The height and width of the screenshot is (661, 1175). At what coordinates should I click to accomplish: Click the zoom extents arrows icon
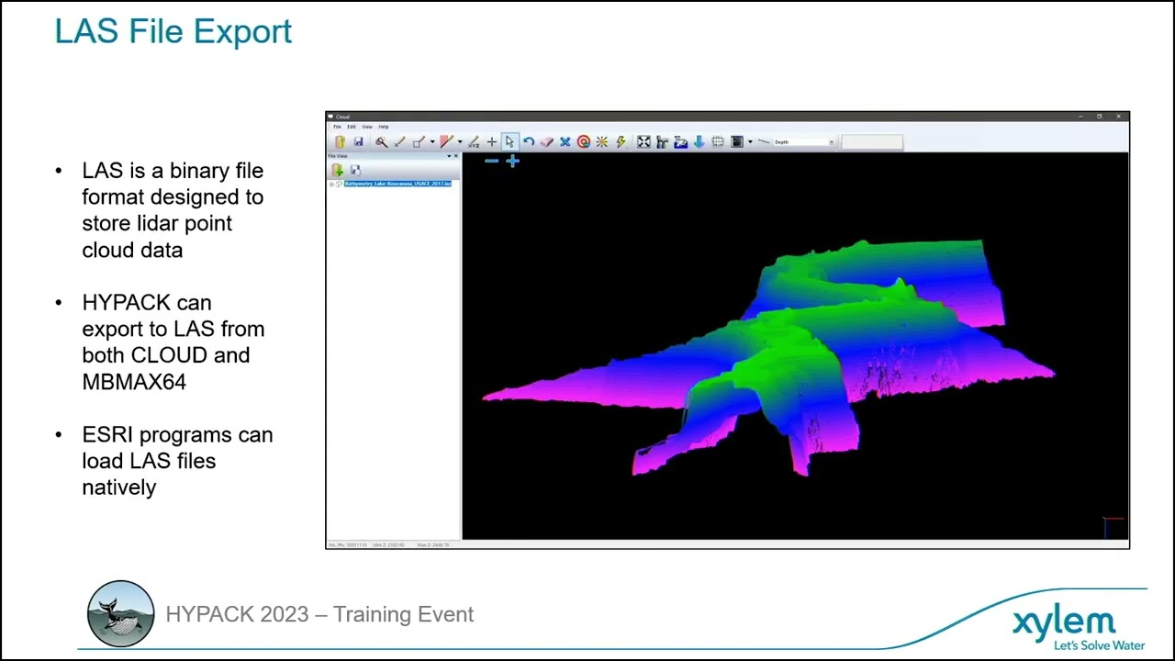tap(643, 141)
